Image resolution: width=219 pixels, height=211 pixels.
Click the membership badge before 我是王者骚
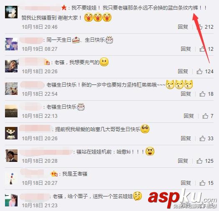54,174
